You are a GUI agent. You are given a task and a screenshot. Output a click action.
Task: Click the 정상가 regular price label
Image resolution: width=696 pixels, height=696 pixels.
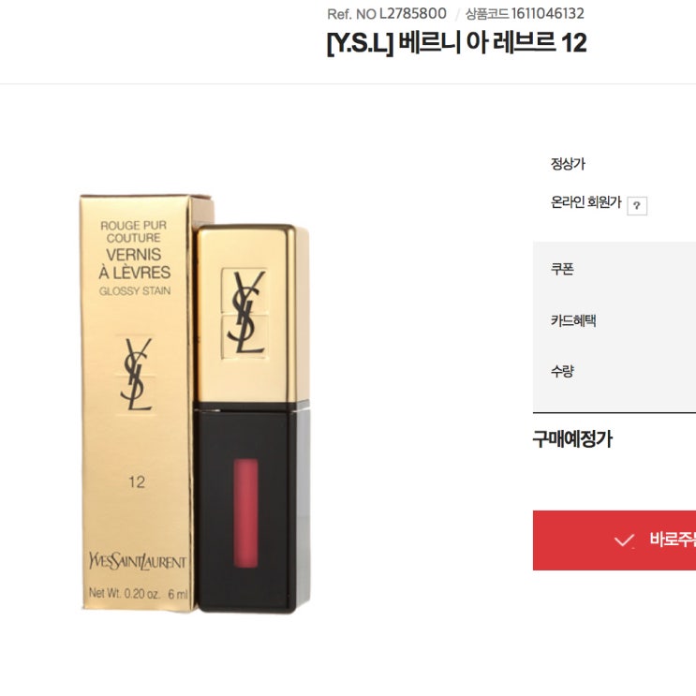click(569, 164)
